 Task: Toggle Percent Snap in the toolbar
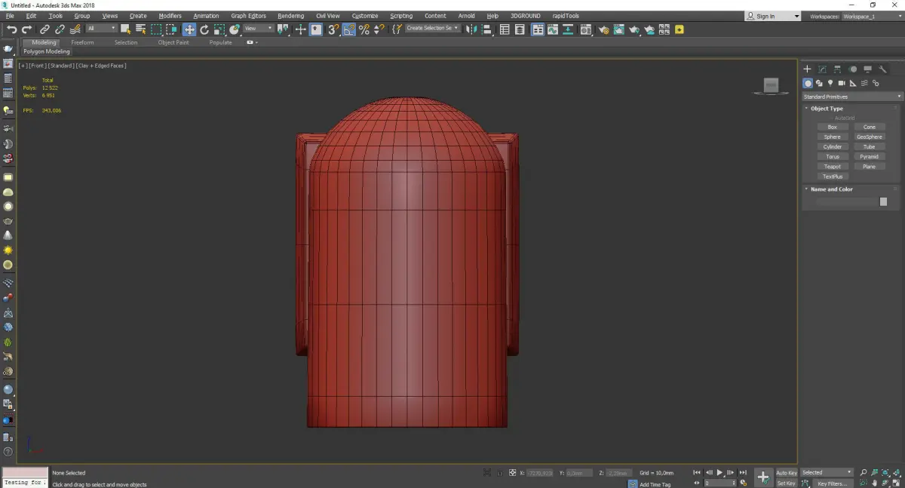point(364,29)
